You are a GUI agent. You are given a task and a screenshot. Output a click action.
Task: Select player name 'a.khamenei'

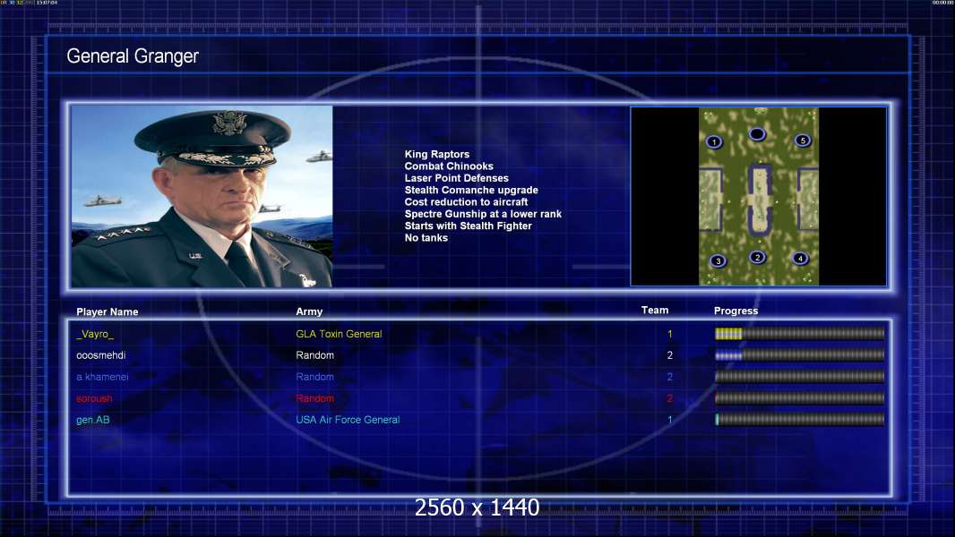pos(102,377)
